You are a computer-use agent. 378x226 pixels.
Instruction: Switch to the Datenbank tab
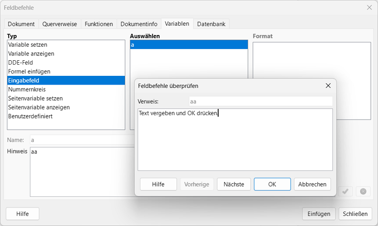(211, 24)
